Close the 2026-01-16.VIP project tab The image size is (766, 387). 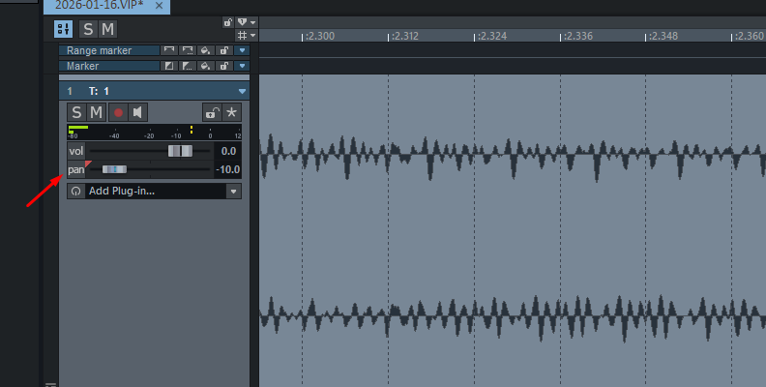159,6
